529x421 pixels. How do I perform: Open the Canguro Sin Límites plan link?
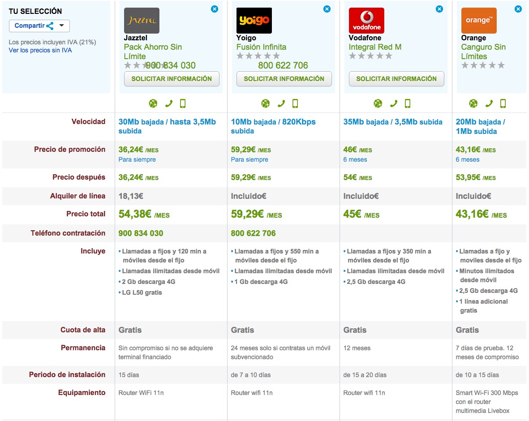483,52
